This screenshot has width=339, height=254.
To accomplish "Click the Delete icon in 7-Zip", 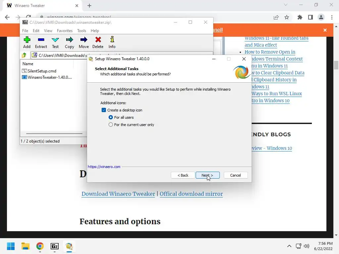I will [98, 42].
